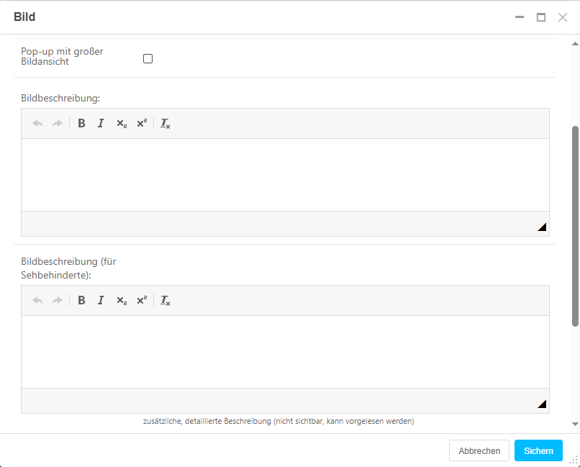Click Redo in the Bildbeschreibung toolbar
580x467 pixels.
click(x=58, y=123)
